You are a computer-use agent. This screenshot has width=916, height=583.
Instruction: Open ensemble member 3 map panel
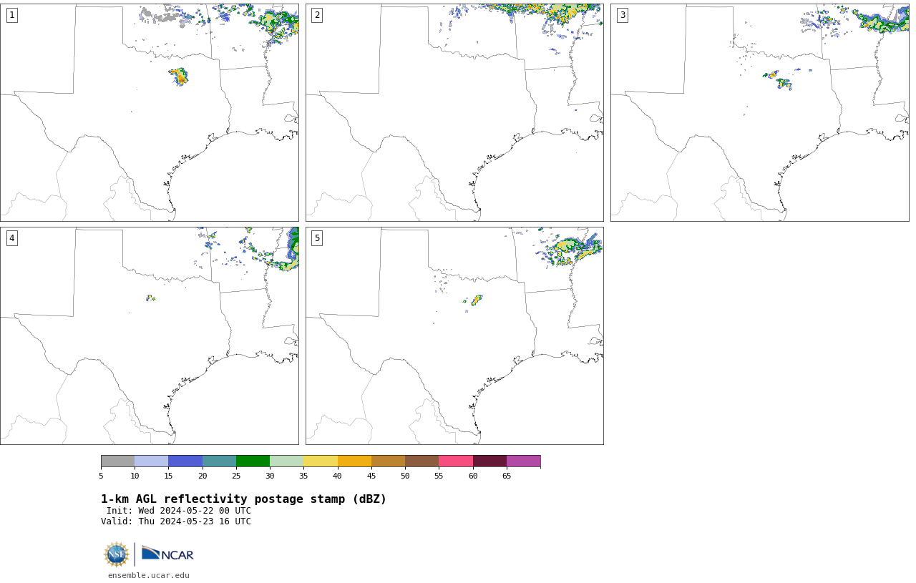(x=760, y=112)
